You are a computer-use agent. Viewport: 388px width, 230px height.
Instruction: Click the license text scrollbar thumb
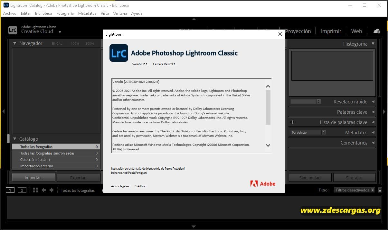(x=268, y=108)
